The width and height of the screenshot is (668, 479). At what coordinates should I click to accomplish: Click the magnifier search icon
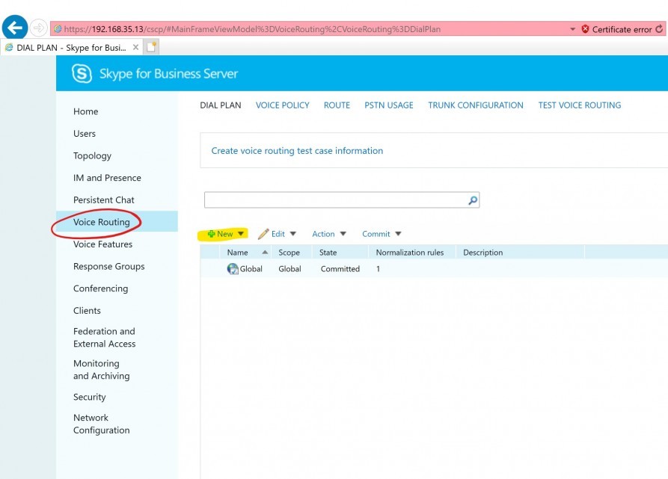pyautogui.click(x=473, y=200)
